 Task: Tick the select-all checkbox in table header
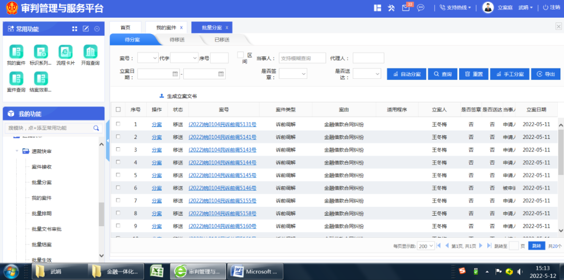point(119,109)
